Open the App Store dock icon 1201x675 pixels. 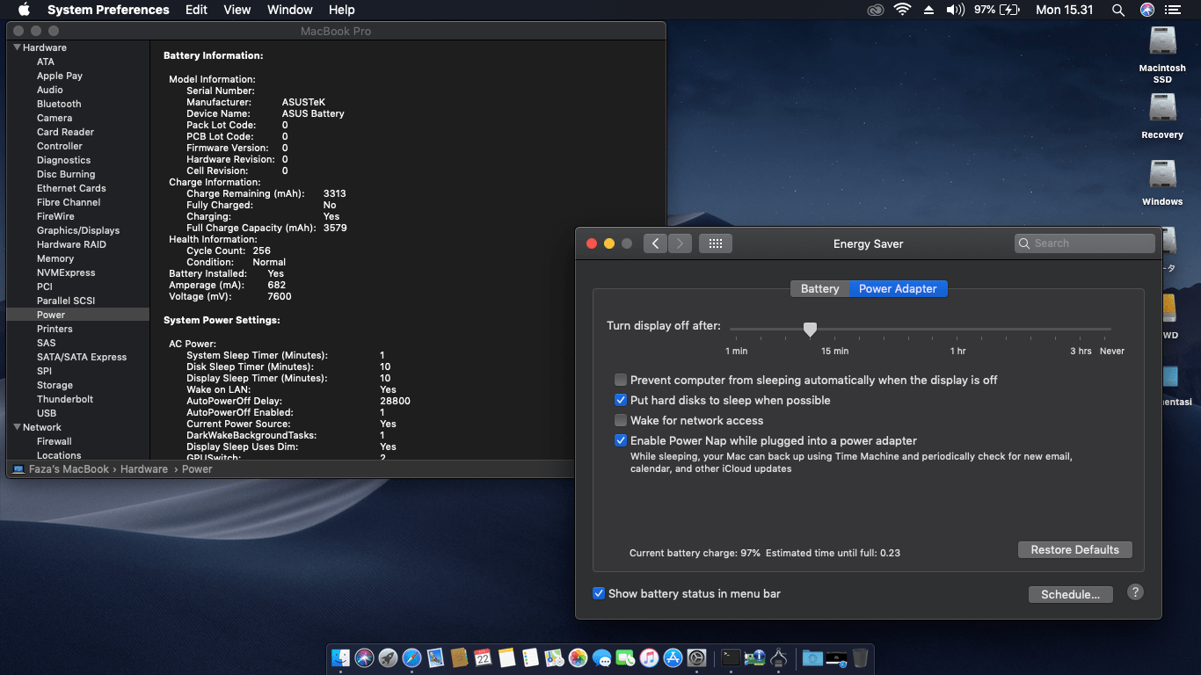pos(673,657)
